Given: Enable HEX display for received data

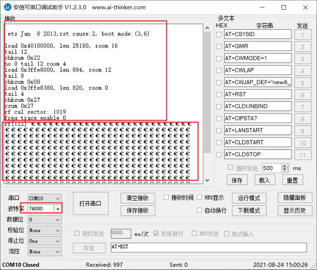Looking at the screenshot, I should (199, 197).
